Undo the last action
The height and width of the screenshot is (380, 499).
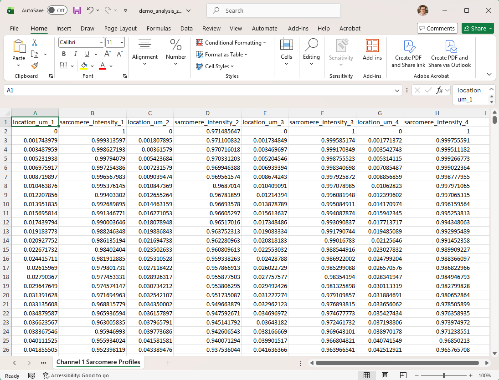coord(90,10)
